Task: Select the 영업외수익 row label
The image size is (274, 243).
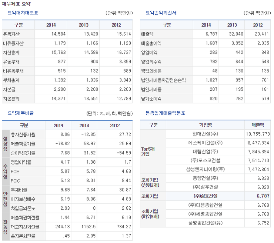Action: 151,62
